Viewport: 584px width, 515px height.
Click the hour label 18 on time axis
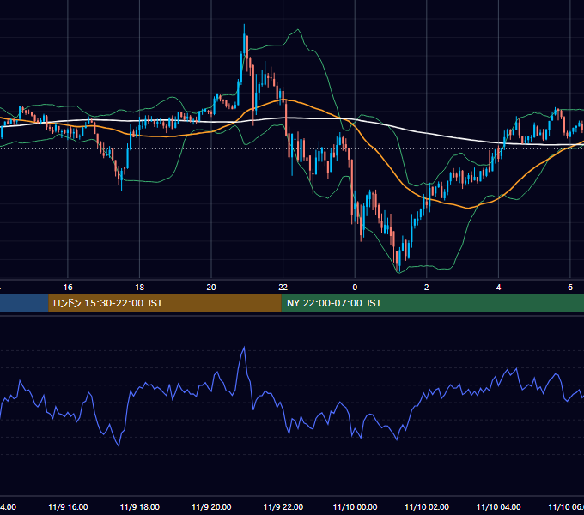coord(140,288)
